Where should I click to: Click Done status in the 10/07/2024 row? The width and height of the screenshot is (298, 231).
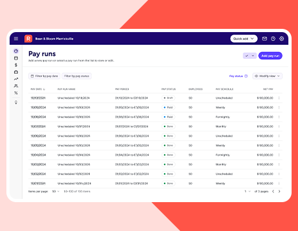[x=169, y=126]
